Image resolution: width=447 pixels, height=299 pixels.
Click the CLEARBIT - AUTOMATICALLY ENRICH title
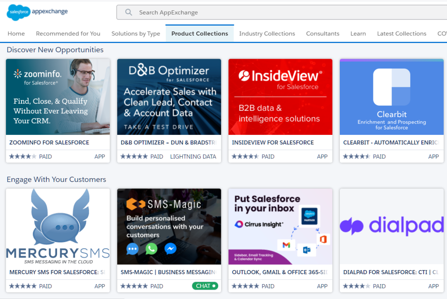pyautogui.click(x=391, y=142)
